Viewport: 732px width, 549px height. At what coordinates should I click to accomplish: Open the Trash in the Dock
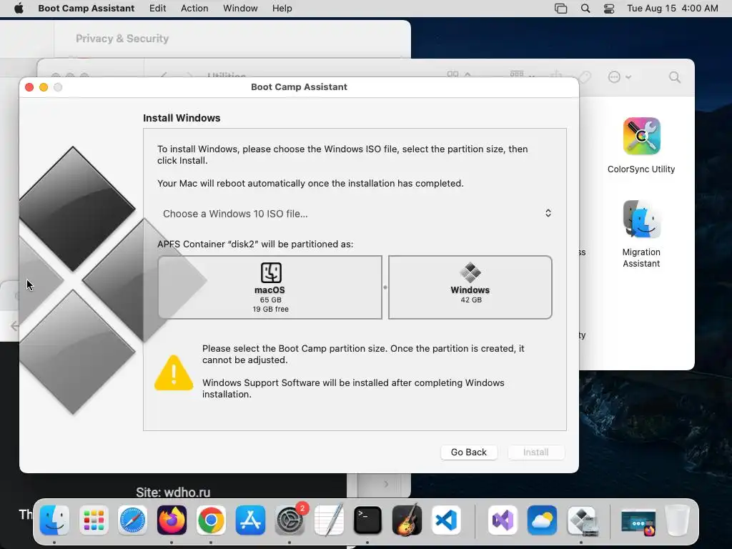pyautogui.click(x=678, y=520)
